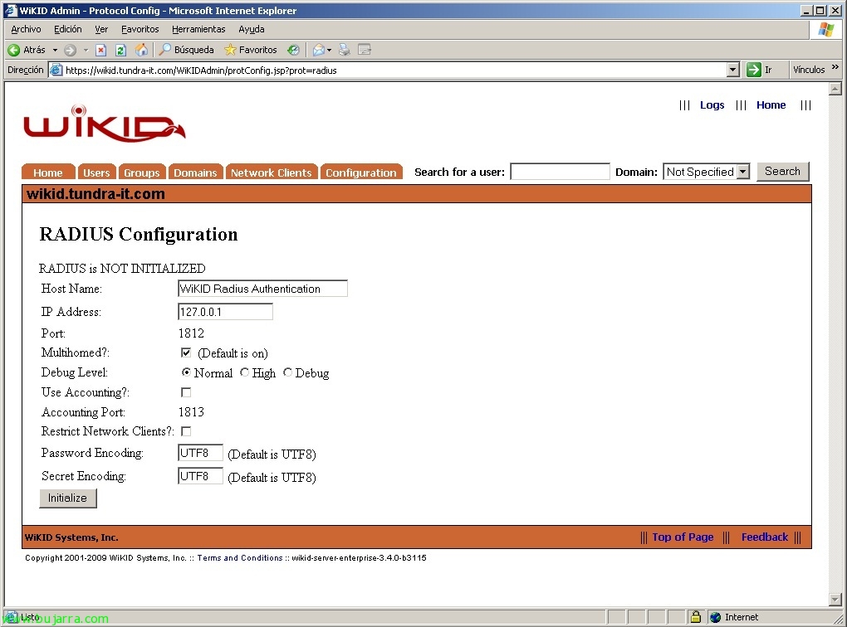Select the High debug level radio button
This screenshot has width=847, height=627.
(244, 372)
